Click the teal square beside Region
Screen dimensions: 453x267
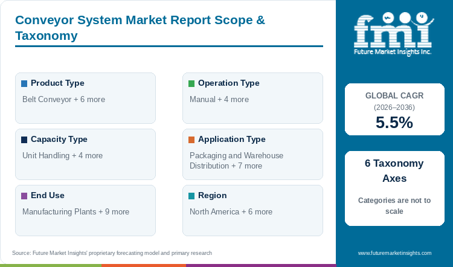[191, 196]
